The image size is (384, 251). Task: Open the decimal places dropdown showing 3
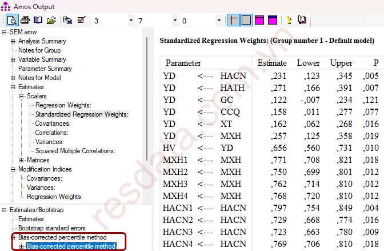(x=131, y=21)
